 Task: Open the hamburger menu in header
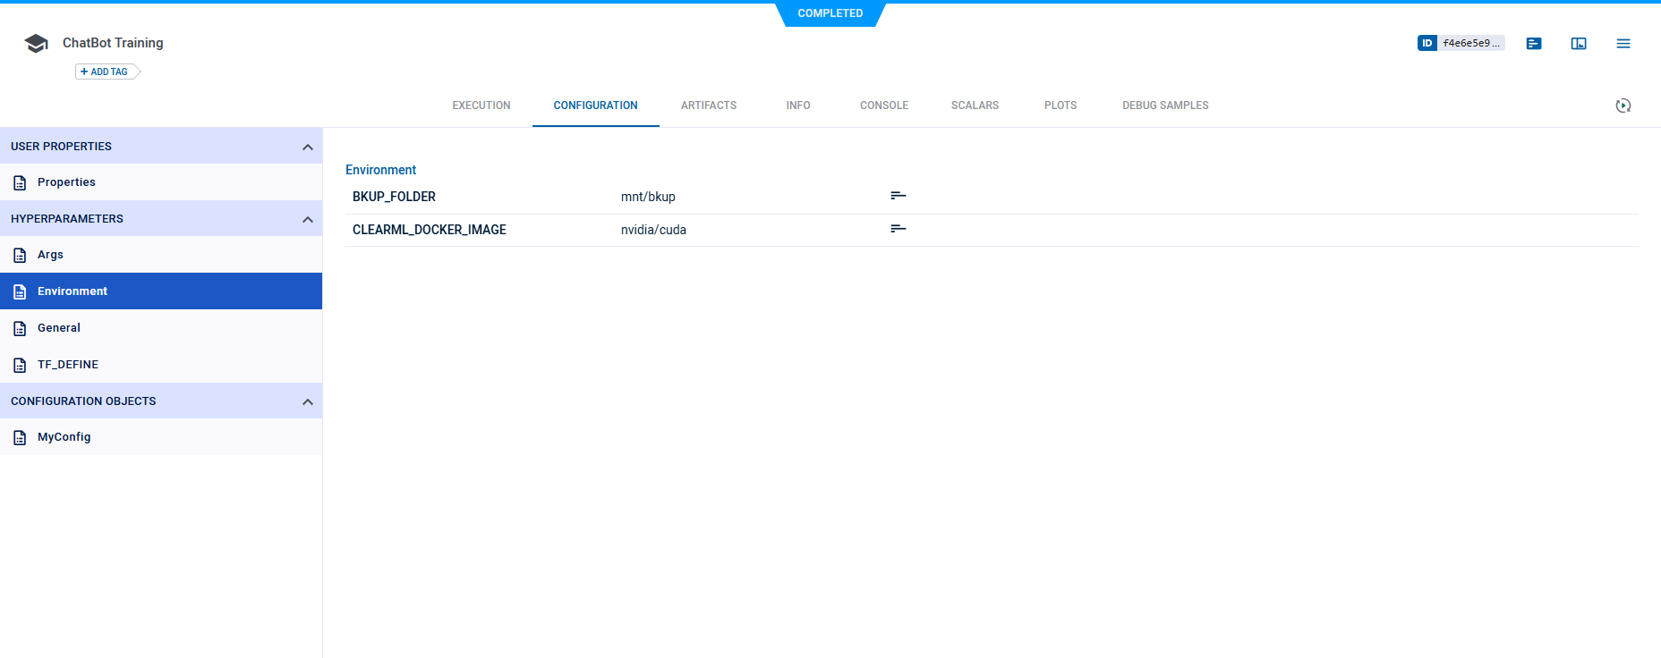tap(1623, 44)
